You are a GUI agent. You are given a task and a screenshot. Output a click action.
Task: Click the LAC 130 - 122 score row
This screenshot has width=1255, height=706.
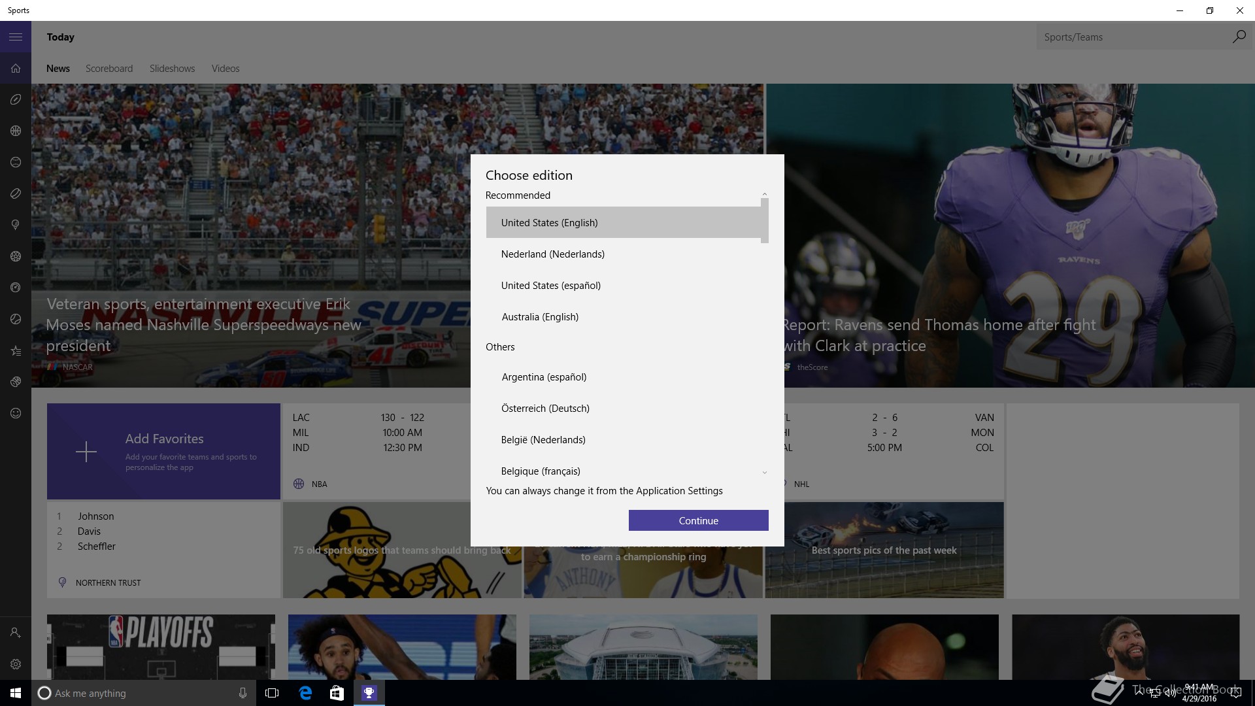(x=358, y=418)
